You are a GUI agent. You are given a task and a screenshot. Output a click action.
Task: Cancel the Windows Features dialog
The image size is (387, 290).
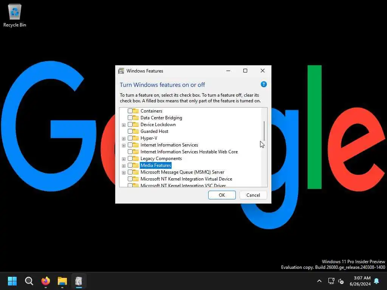253,195
